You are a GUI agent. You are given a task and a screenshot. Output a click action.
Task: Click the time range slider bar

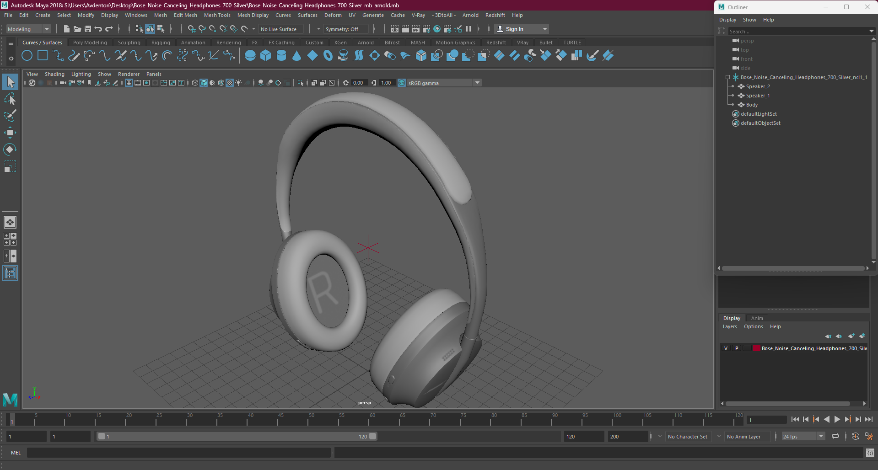[x=237, y=437]
